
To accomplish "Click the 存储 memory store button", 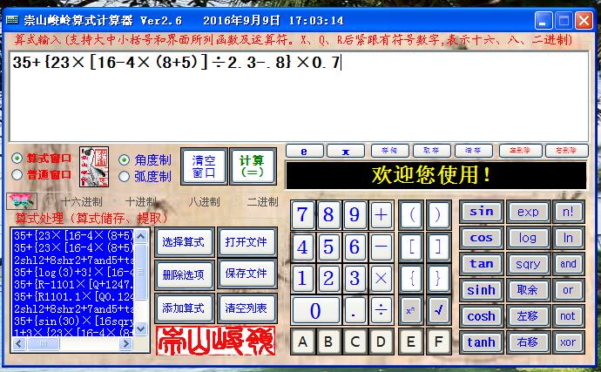I will click(390, 151).
